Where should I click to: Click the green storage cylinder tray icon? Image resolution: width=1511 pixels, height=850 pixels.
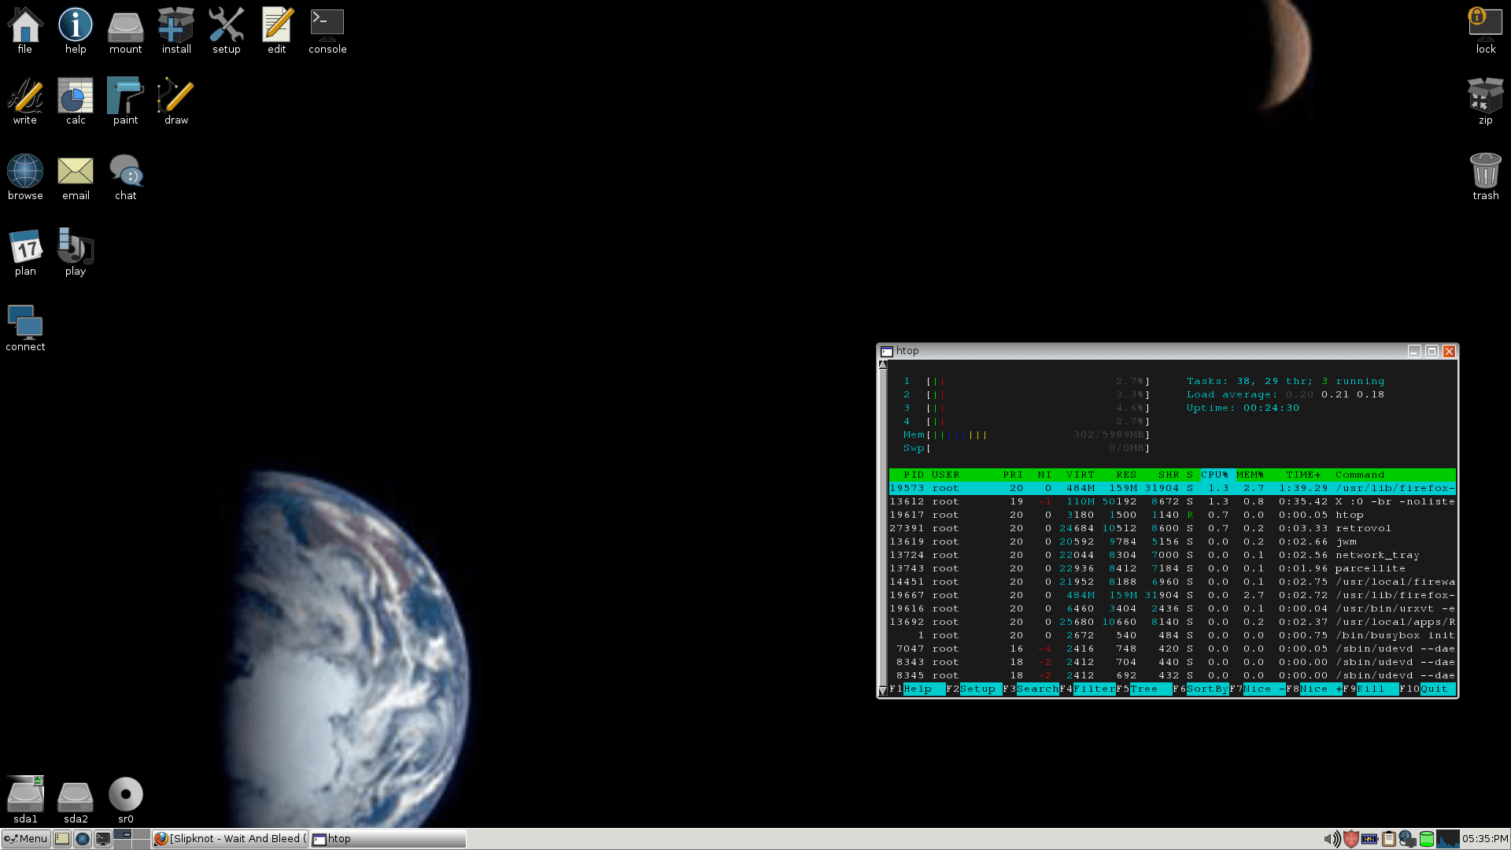tap(1426, 839)
